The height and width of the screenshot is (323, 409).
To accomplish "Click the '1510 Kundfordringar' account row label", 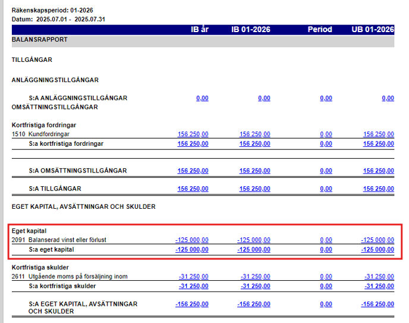I will coord(40,134).
